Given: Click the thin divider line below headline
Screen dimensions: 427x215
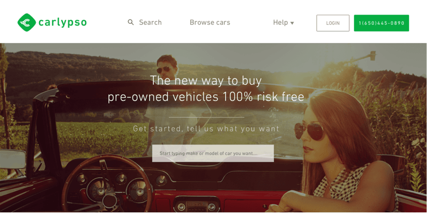Looking at the screenshot, I should pyautogui.click(x=207, y=117).
